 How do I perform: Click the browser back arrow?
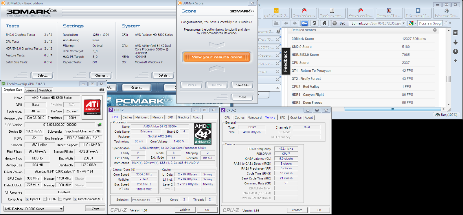(286, 23)
